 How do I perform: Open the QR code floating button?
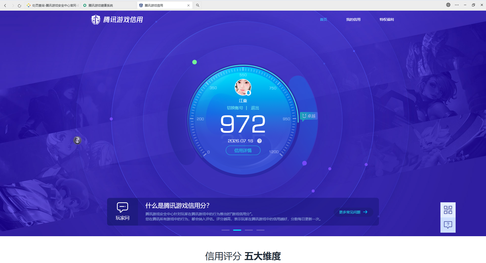coord(448,210)
